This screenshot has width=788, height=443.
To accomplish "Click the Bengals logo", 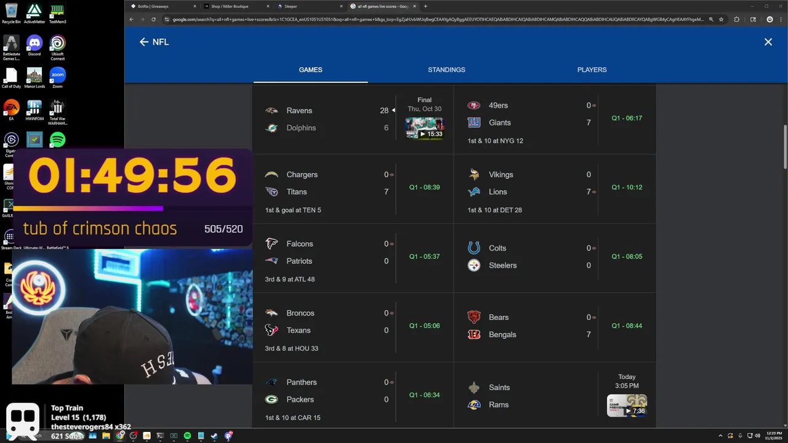I will click(x=473, y=335).
